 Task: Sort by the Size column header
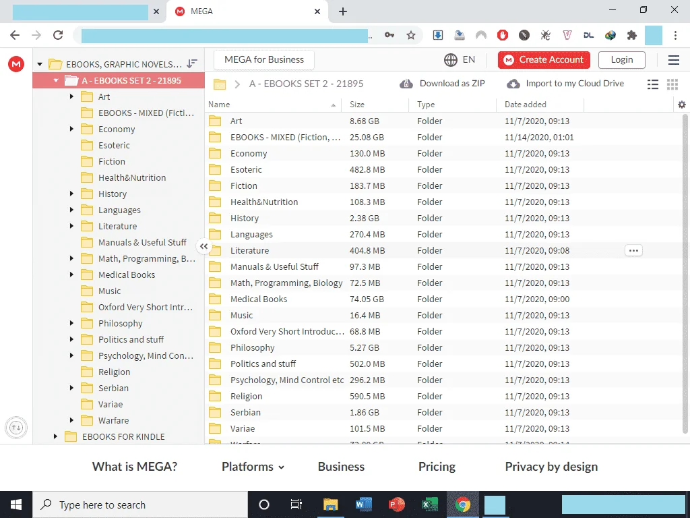pyautogui.click(x=357, y=105)
